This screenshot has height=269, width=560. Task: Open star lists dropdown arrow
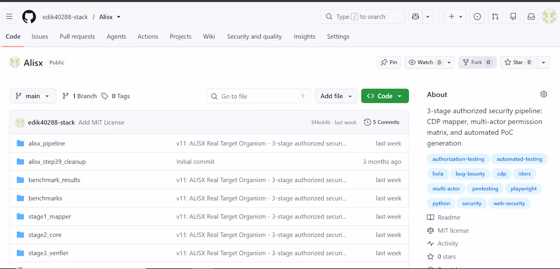point(543,62)
